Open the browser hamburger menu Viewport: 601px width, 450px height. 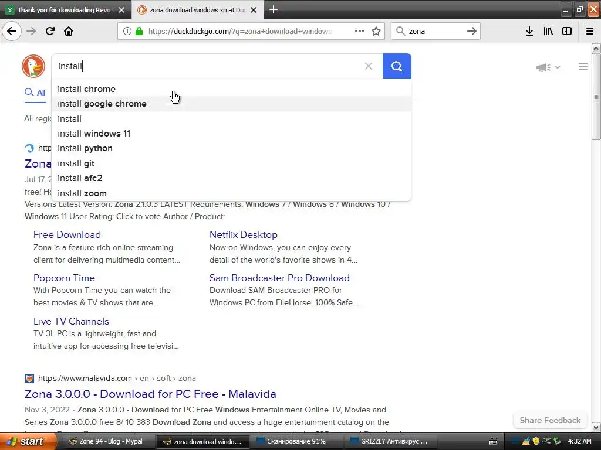coord(590,31)
